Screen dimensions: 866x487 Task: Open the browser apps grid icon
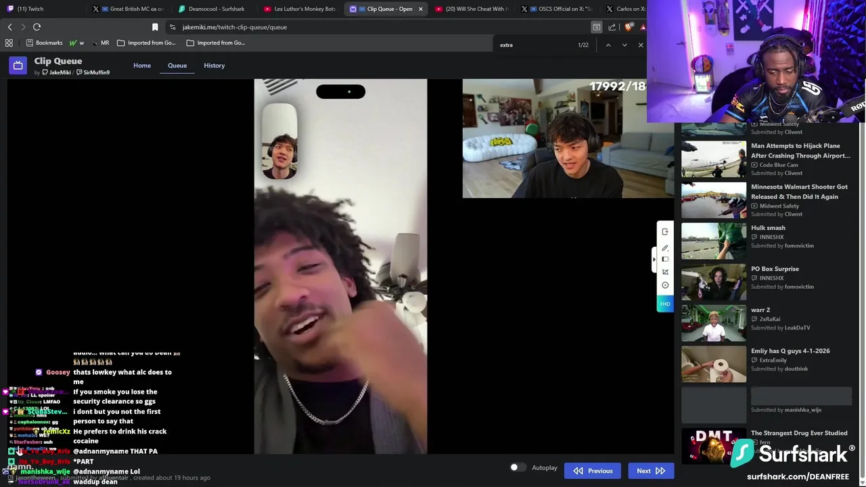pos(9,43)
